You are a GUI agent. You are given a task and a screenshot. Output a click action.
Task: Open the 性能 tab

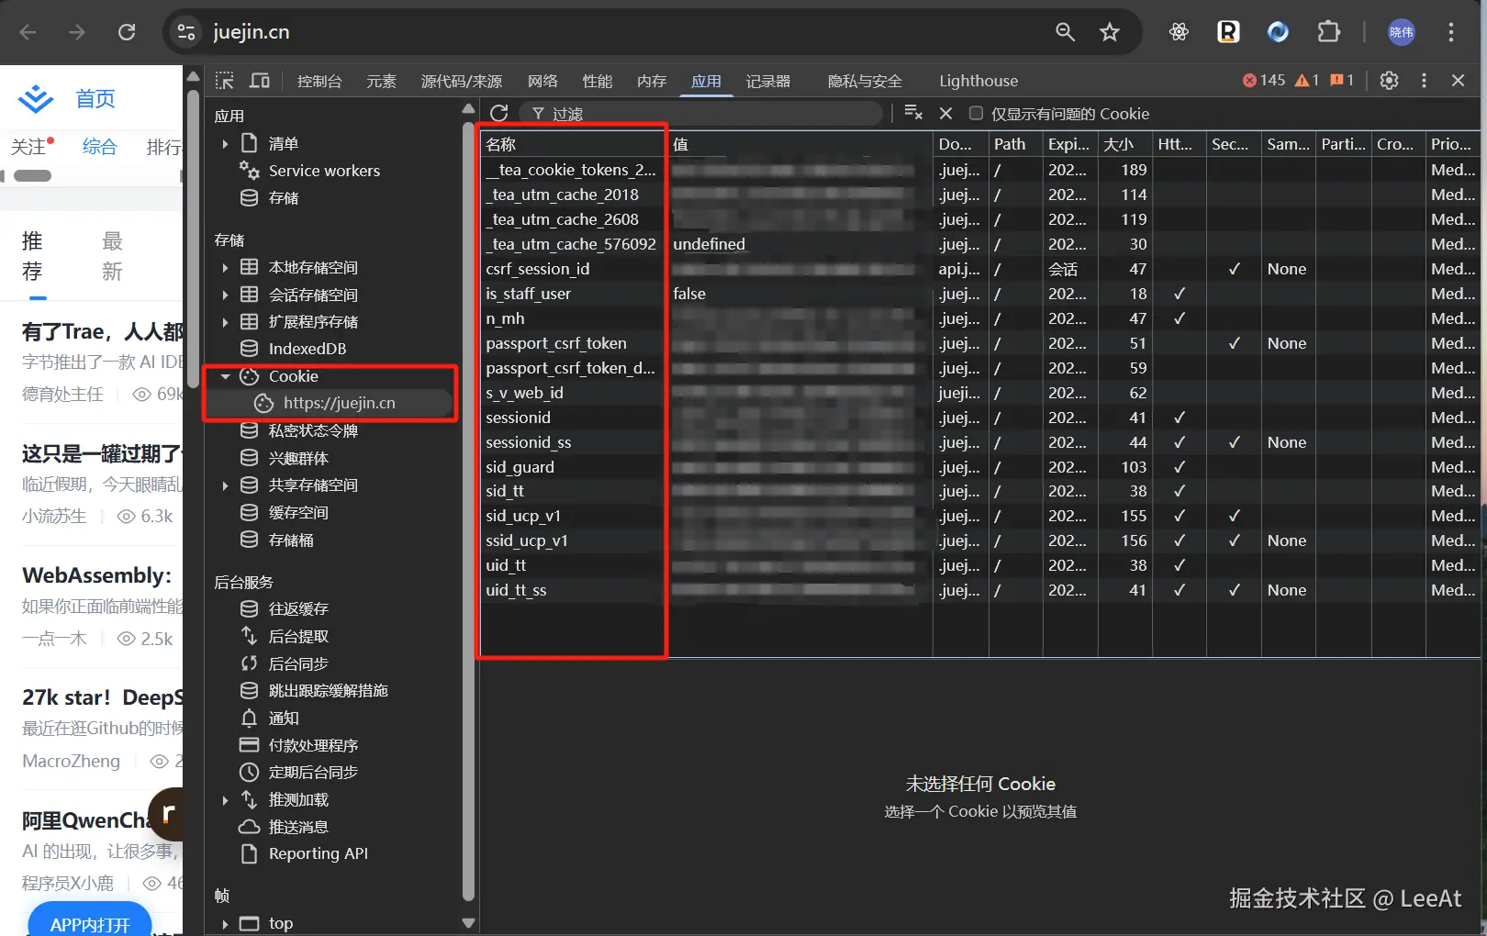[598, 81]
